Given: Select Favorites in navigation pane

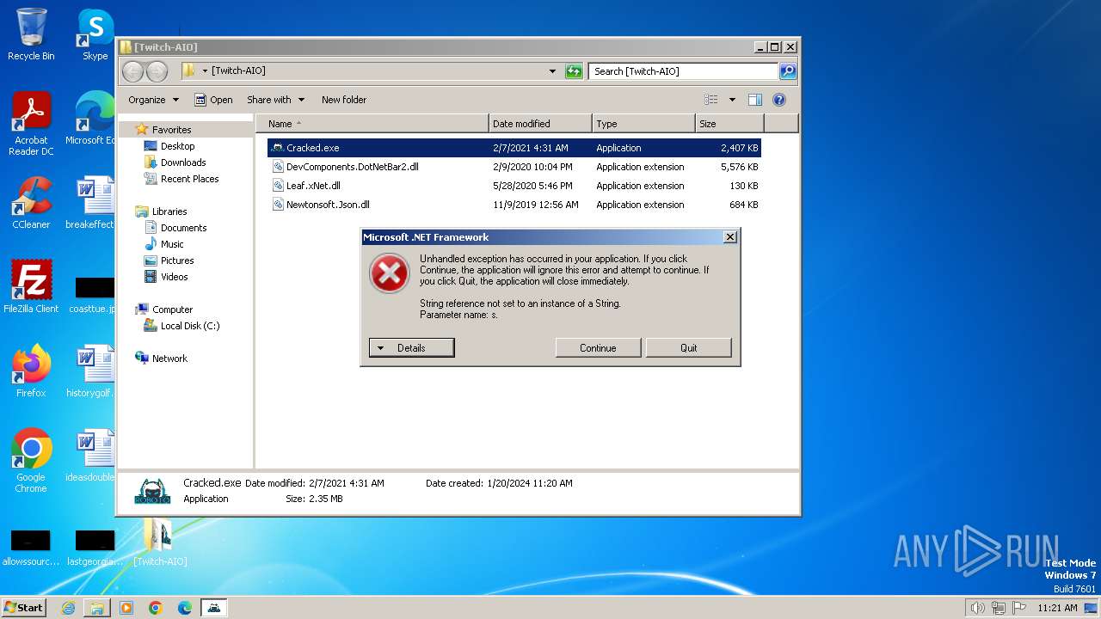Looking at the screenshot, I should (171, 130).
